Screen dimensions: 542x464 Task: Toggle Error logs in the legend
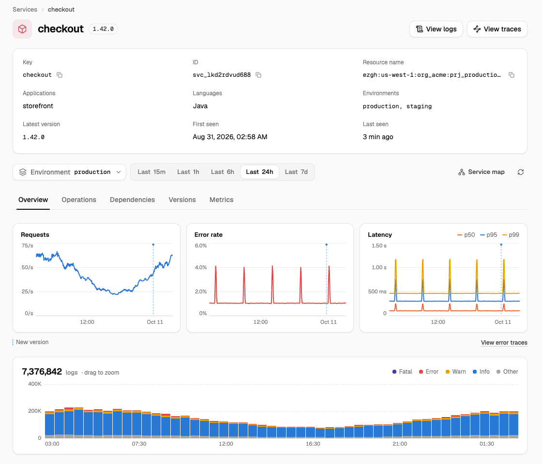[x=429, y=372]
